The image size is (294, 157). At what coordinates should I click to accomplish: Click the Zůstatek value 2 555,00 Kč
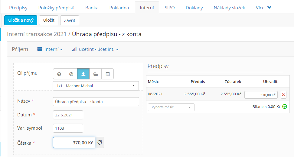pos(231,94)
